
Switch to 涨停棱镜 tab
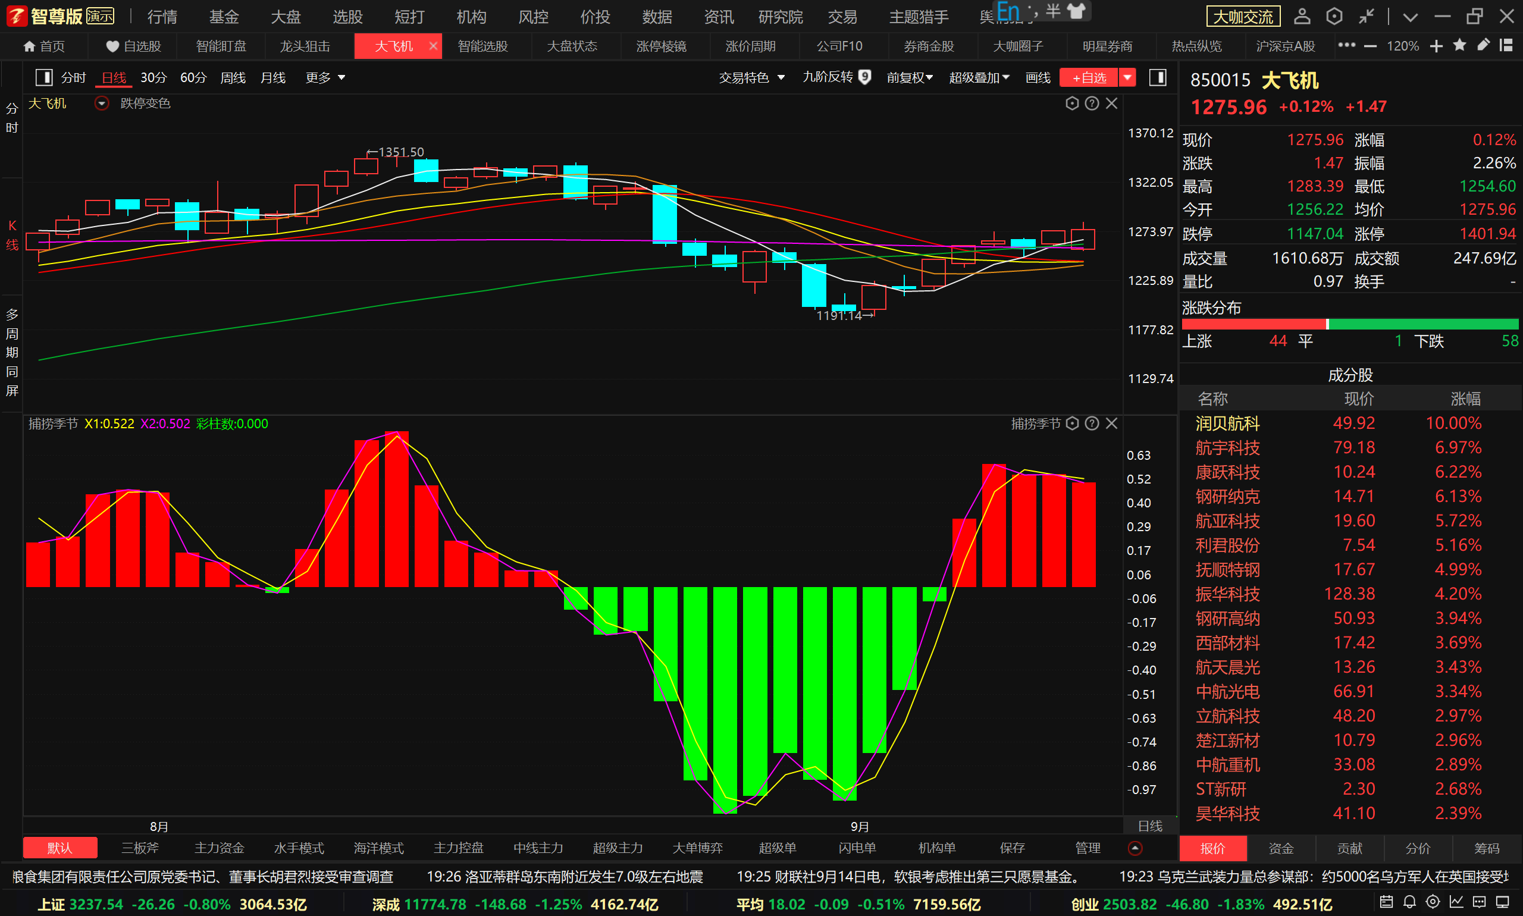point(661,46)
